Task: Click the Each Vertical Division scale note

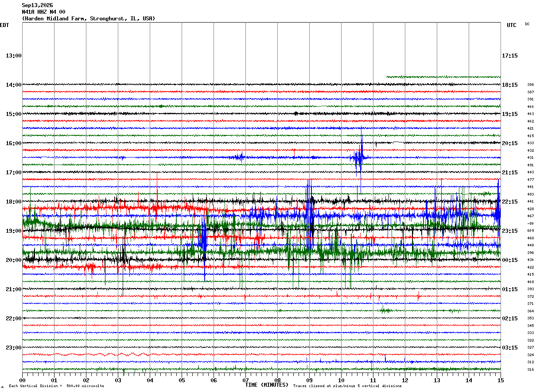Action: click(x=56, y=386)
